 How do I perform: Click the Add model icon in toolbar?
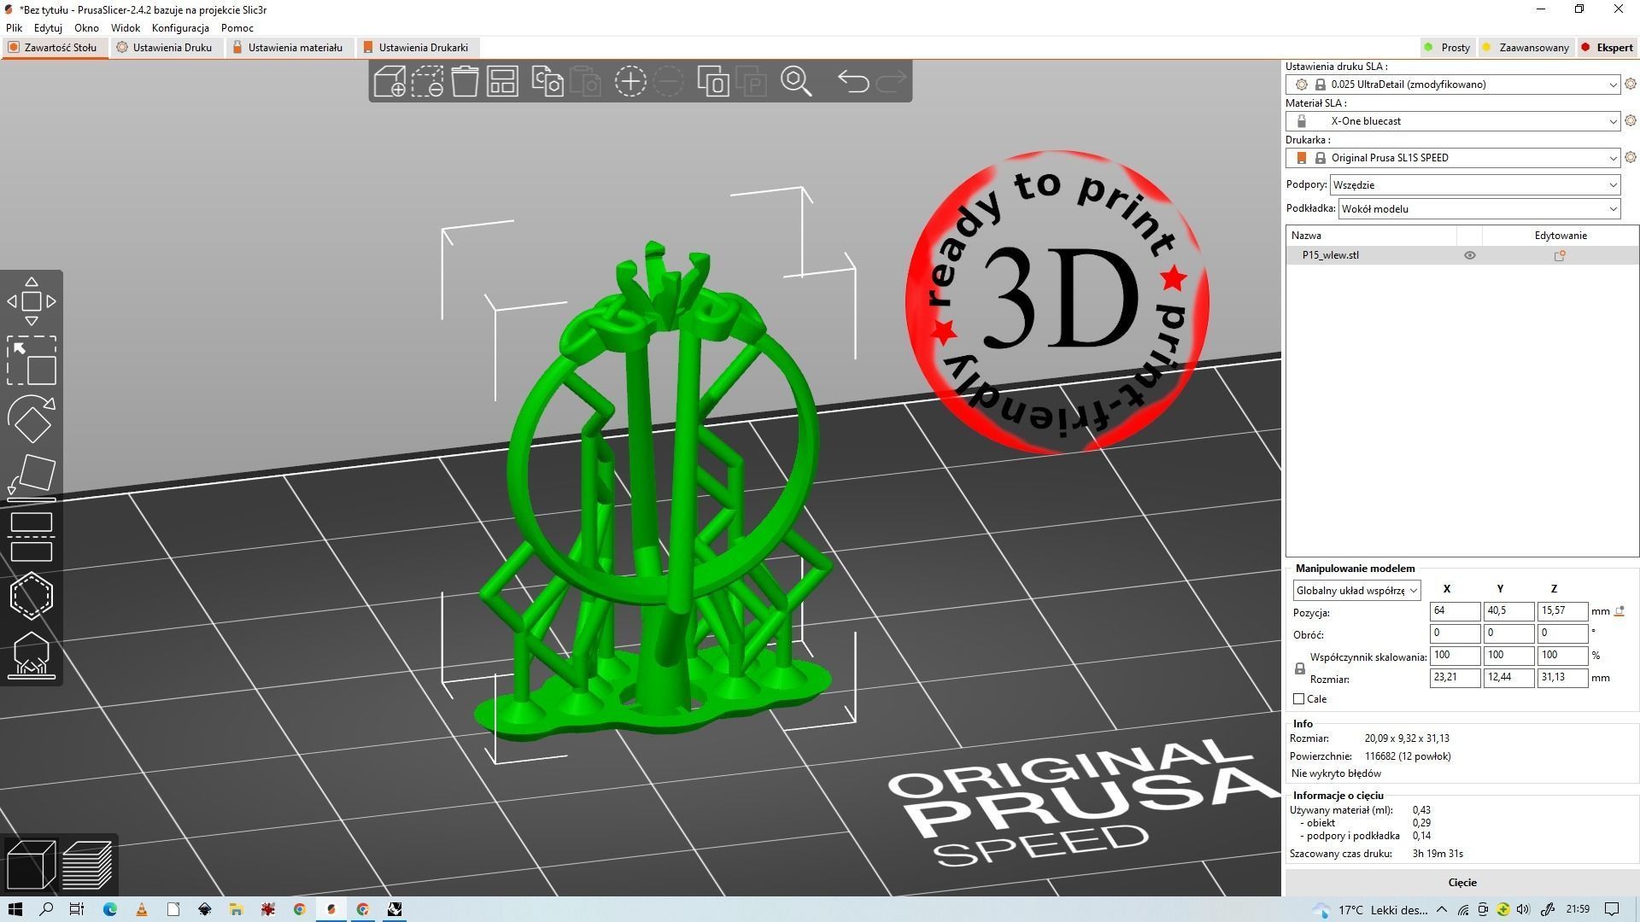pyautogui.click(x=389, y=81)
